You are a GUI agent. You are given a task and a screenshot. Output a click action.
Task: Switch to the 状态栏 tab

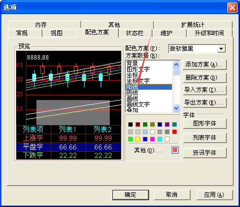(135, 33)
